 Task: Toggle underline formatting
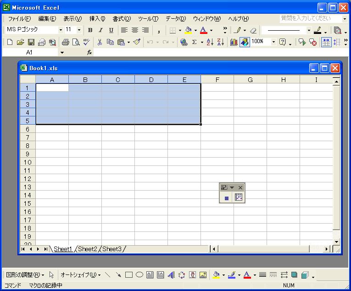point(111,30)
